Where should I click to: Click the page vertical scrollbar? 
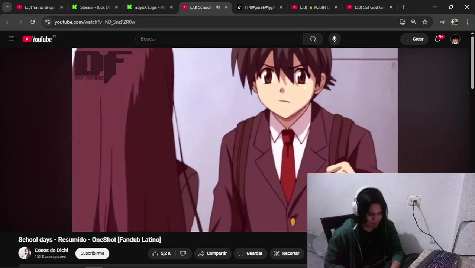pyautogui.click(x=472, y=63)
